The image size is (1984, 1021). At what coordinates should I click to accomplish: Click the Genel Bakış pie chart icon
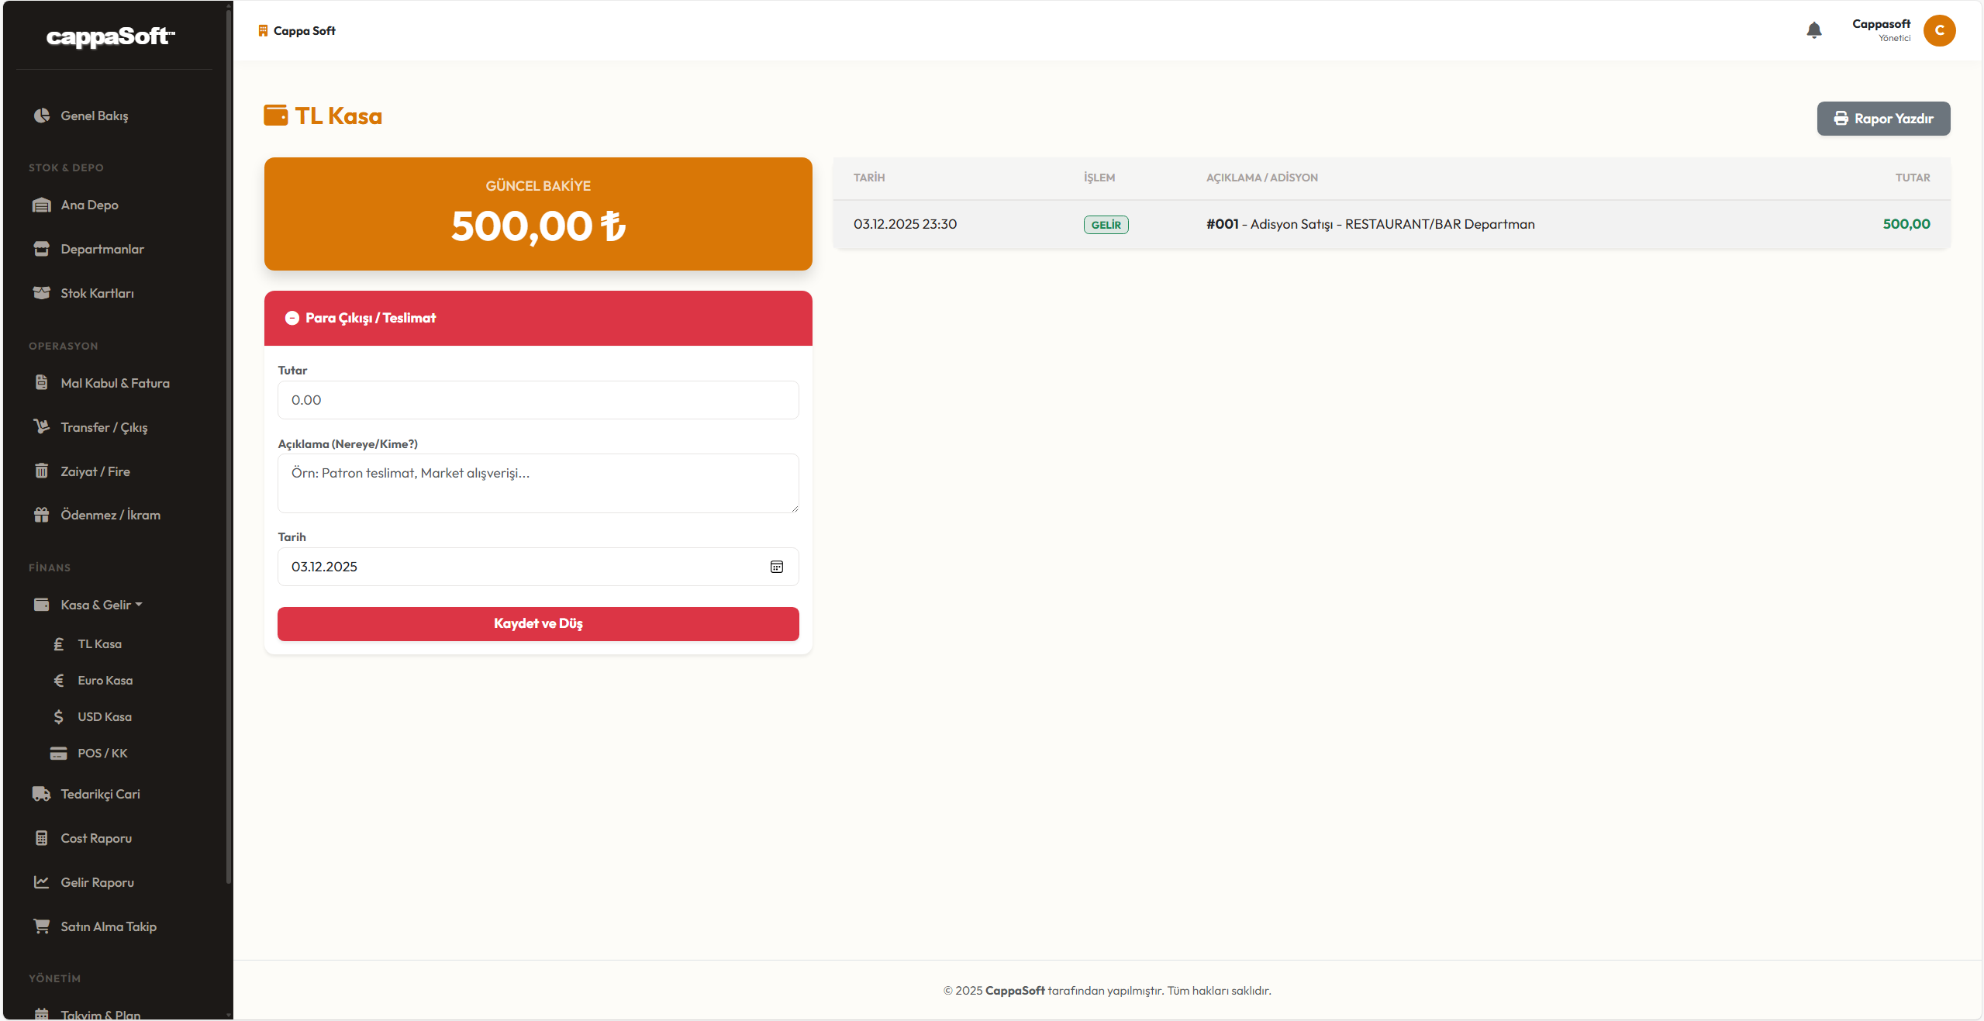(42, 116)
